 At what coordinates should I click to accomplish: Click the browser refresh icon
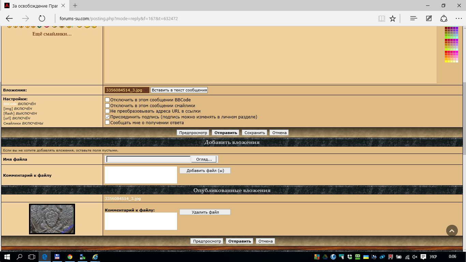tap(42, 18)
